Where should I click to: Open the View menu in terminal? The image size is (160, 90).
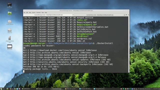(30, 12)
